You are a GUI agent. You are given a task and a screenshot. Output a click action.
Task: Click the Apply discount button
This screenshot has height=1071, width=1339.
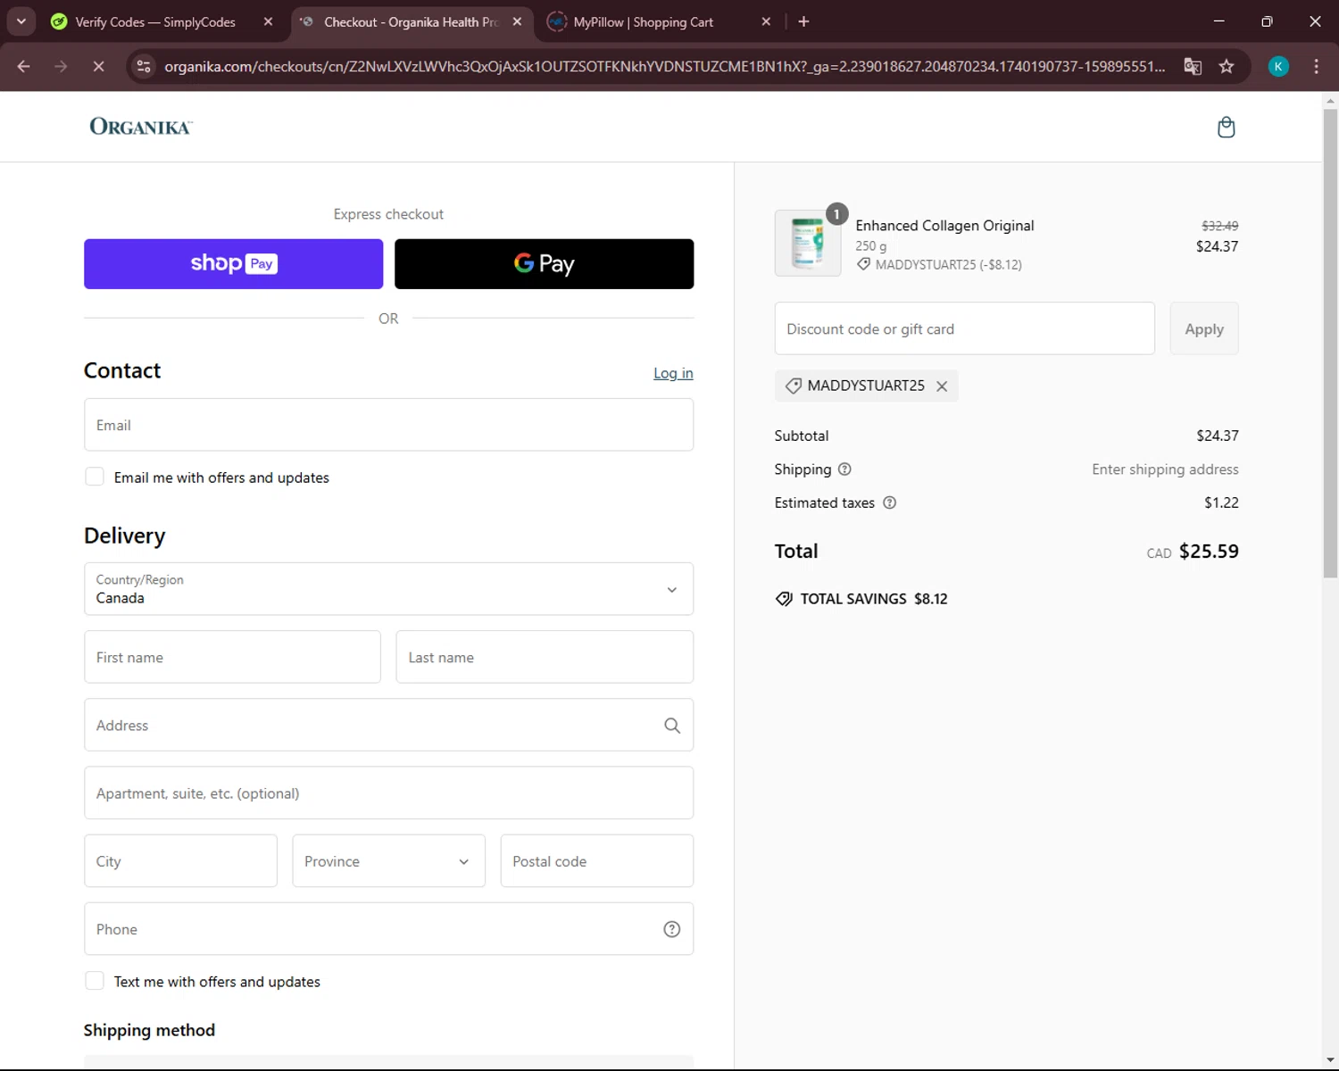1204,329
